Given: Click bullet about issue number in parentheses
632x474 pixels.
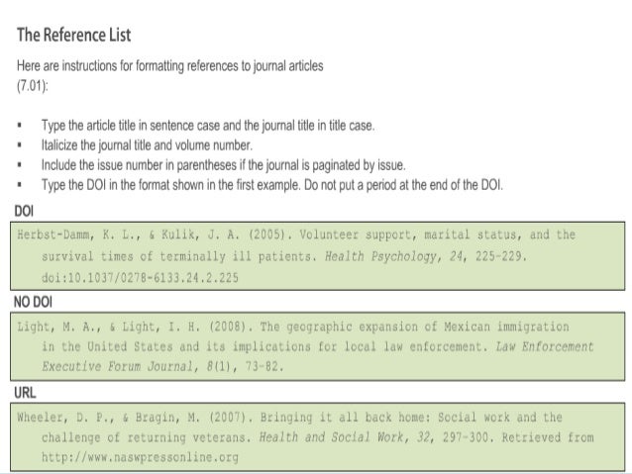Looking at the screenshot, I should click(224, 165).
